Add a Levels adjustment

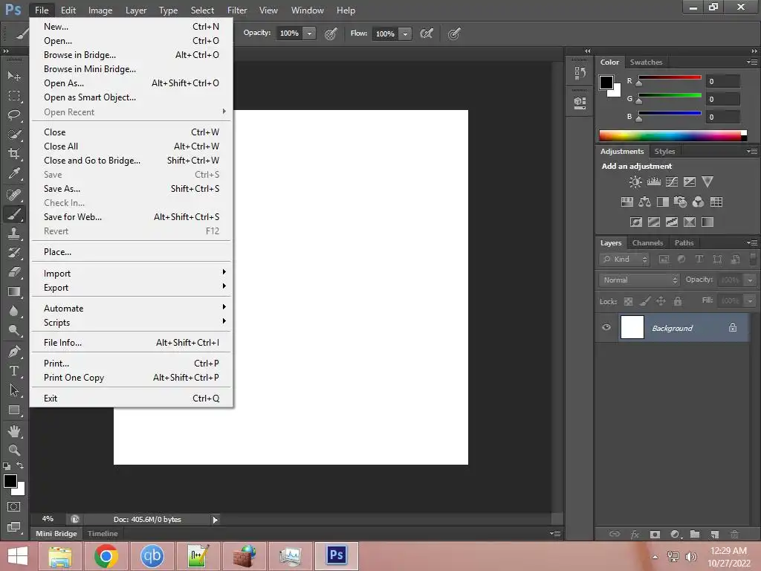pyautogui.click(x=654, y=182)
